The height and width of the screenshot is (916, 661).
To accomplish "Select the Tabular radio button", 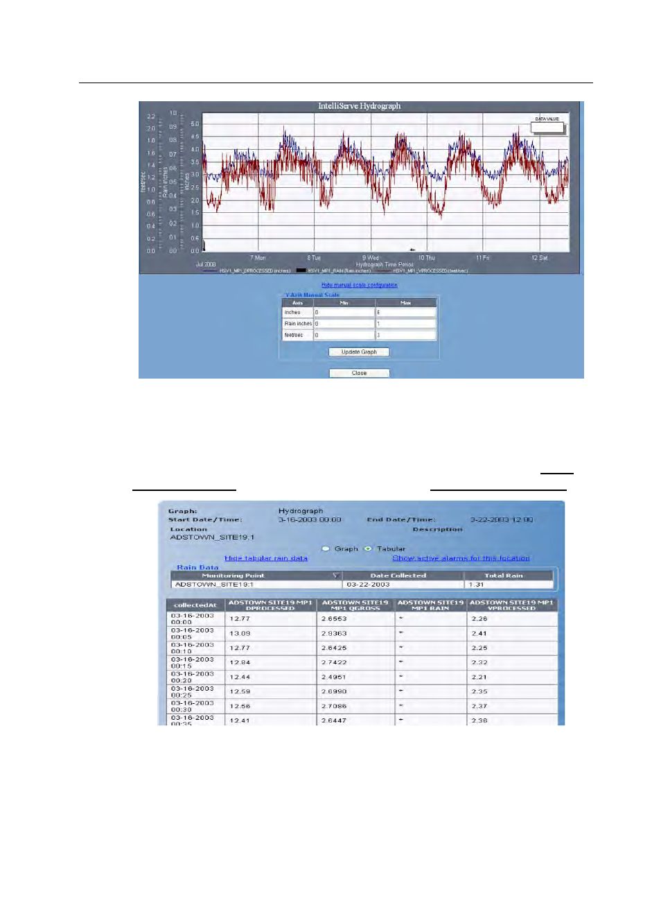I will click(x=368, y=548).
